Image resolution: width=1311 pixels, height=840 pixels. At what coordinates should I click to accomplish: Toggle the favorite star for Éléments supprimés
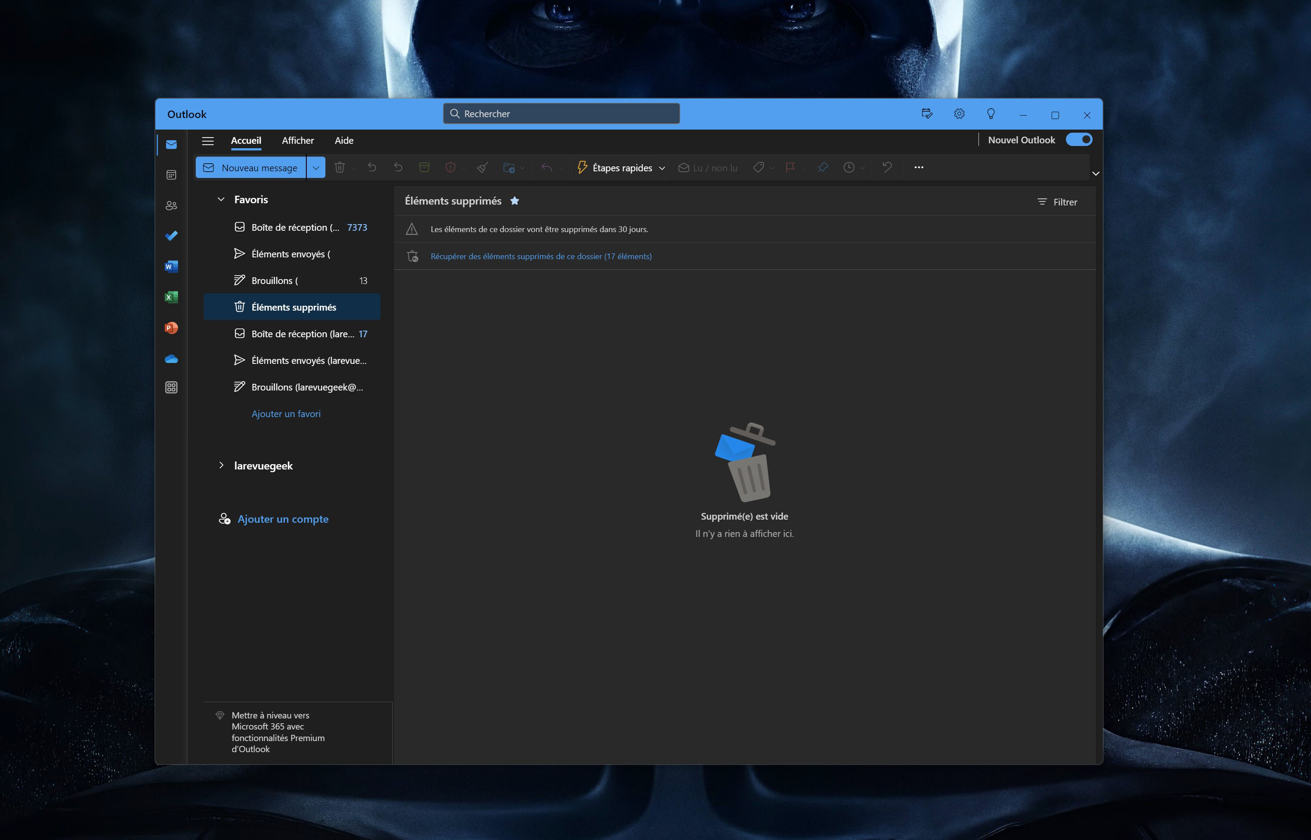(x=515, y=201)
